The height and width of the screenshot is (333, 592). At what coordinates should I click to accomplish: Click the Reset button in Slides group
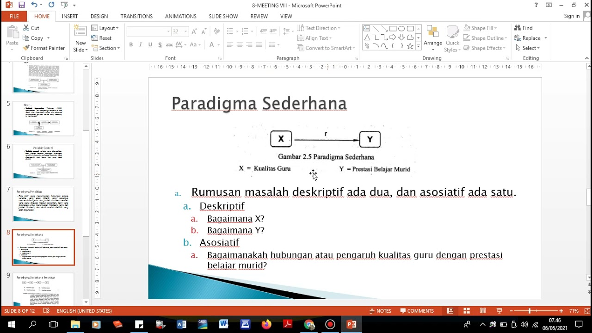(101, 38)
